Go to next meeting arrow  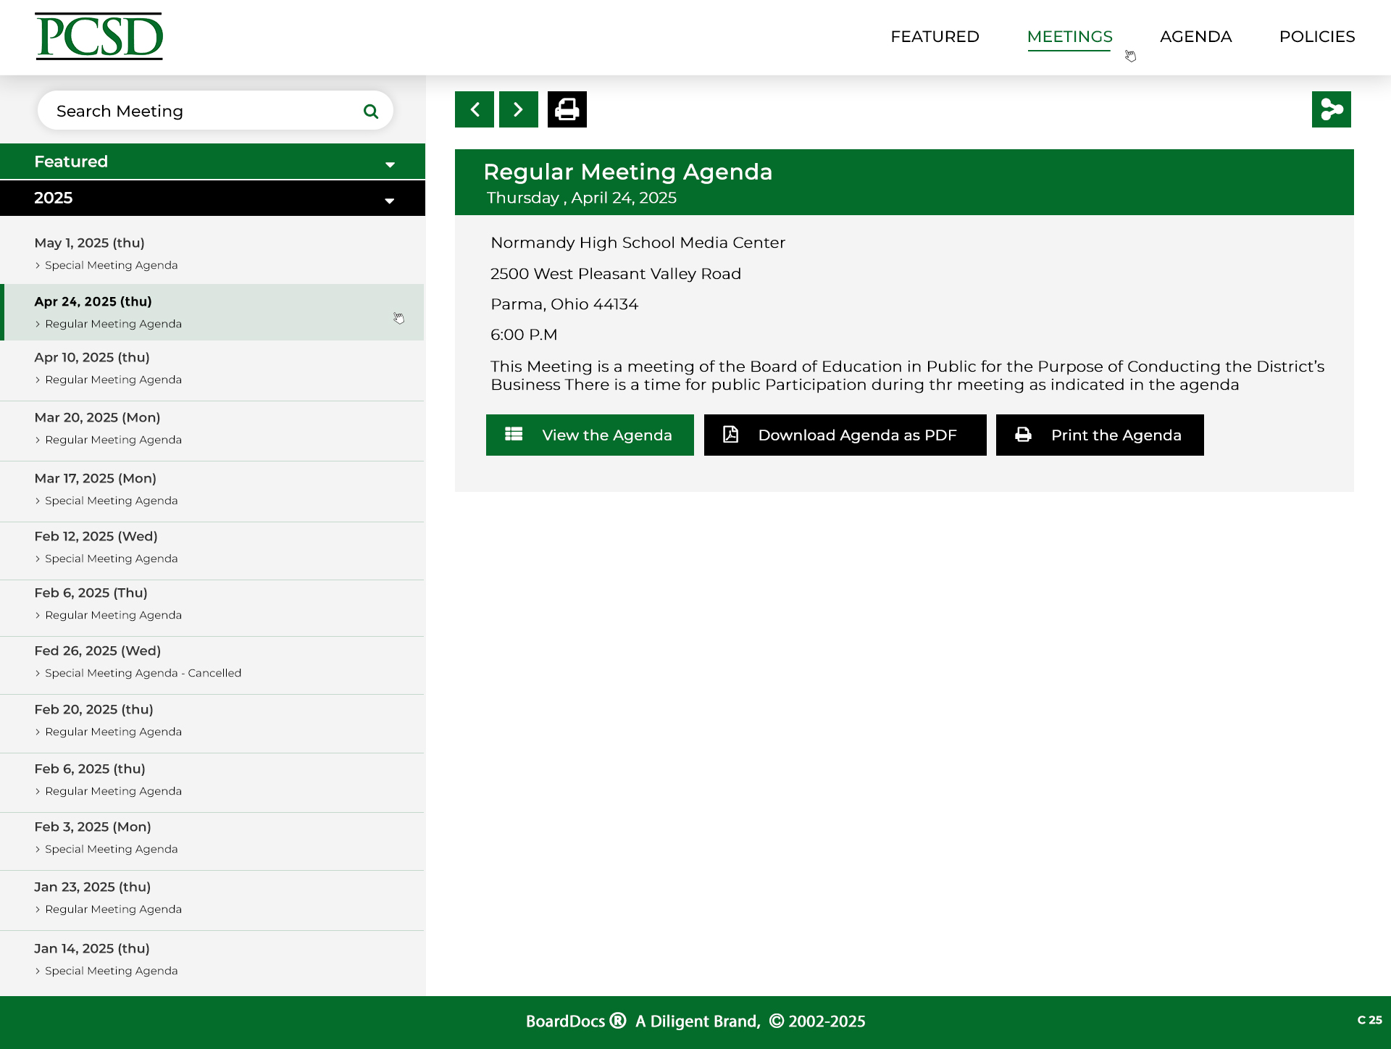(519, 109)
